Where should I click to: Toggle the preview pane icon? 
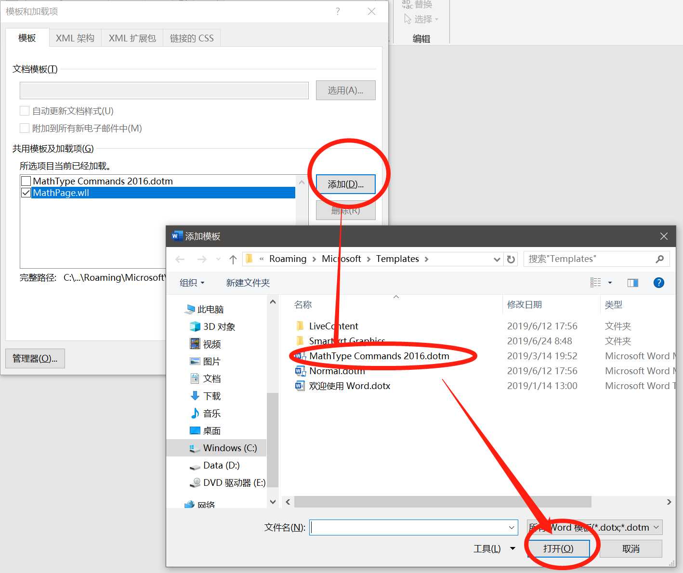(633, 283)
